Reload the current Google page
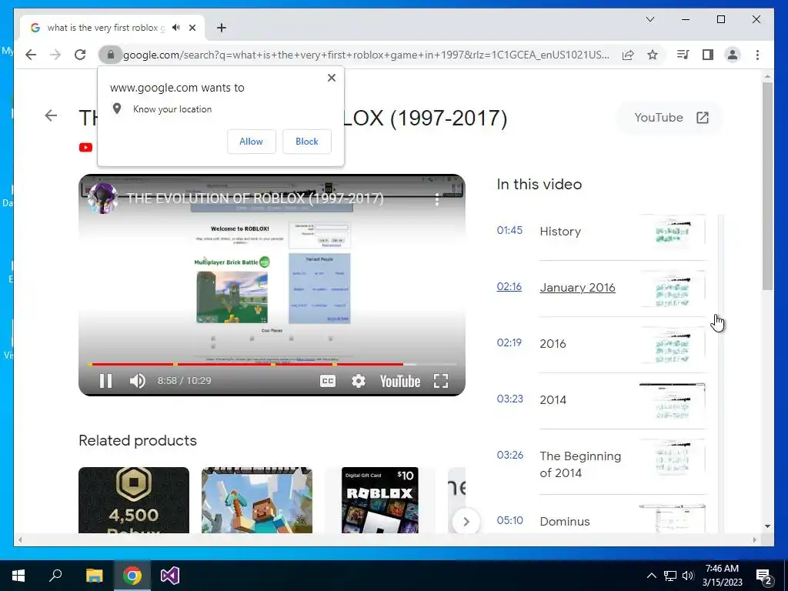 (x=80, y=55)
